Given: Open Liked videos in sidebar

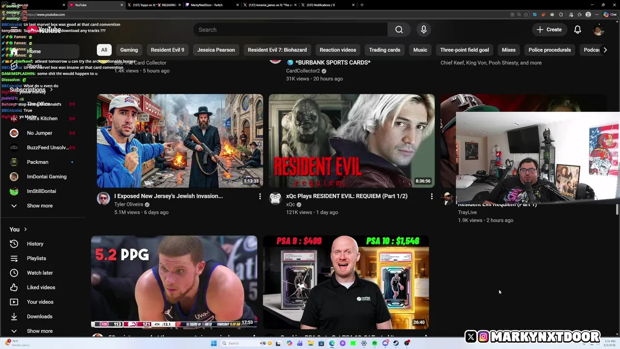Looking at the screenshot, I should pos(41,287).
